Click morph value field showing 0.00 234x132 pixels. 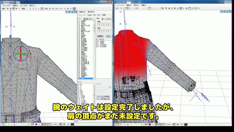(x=109, y=87)
